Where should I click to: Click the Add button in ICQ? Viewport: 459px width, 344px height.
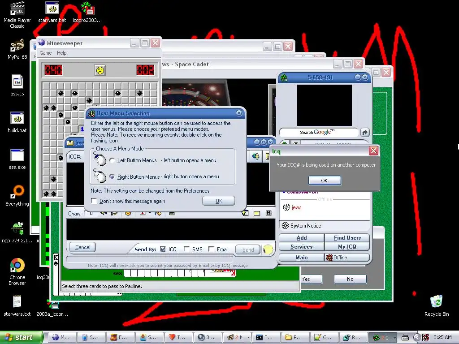[x=302, y=238]
